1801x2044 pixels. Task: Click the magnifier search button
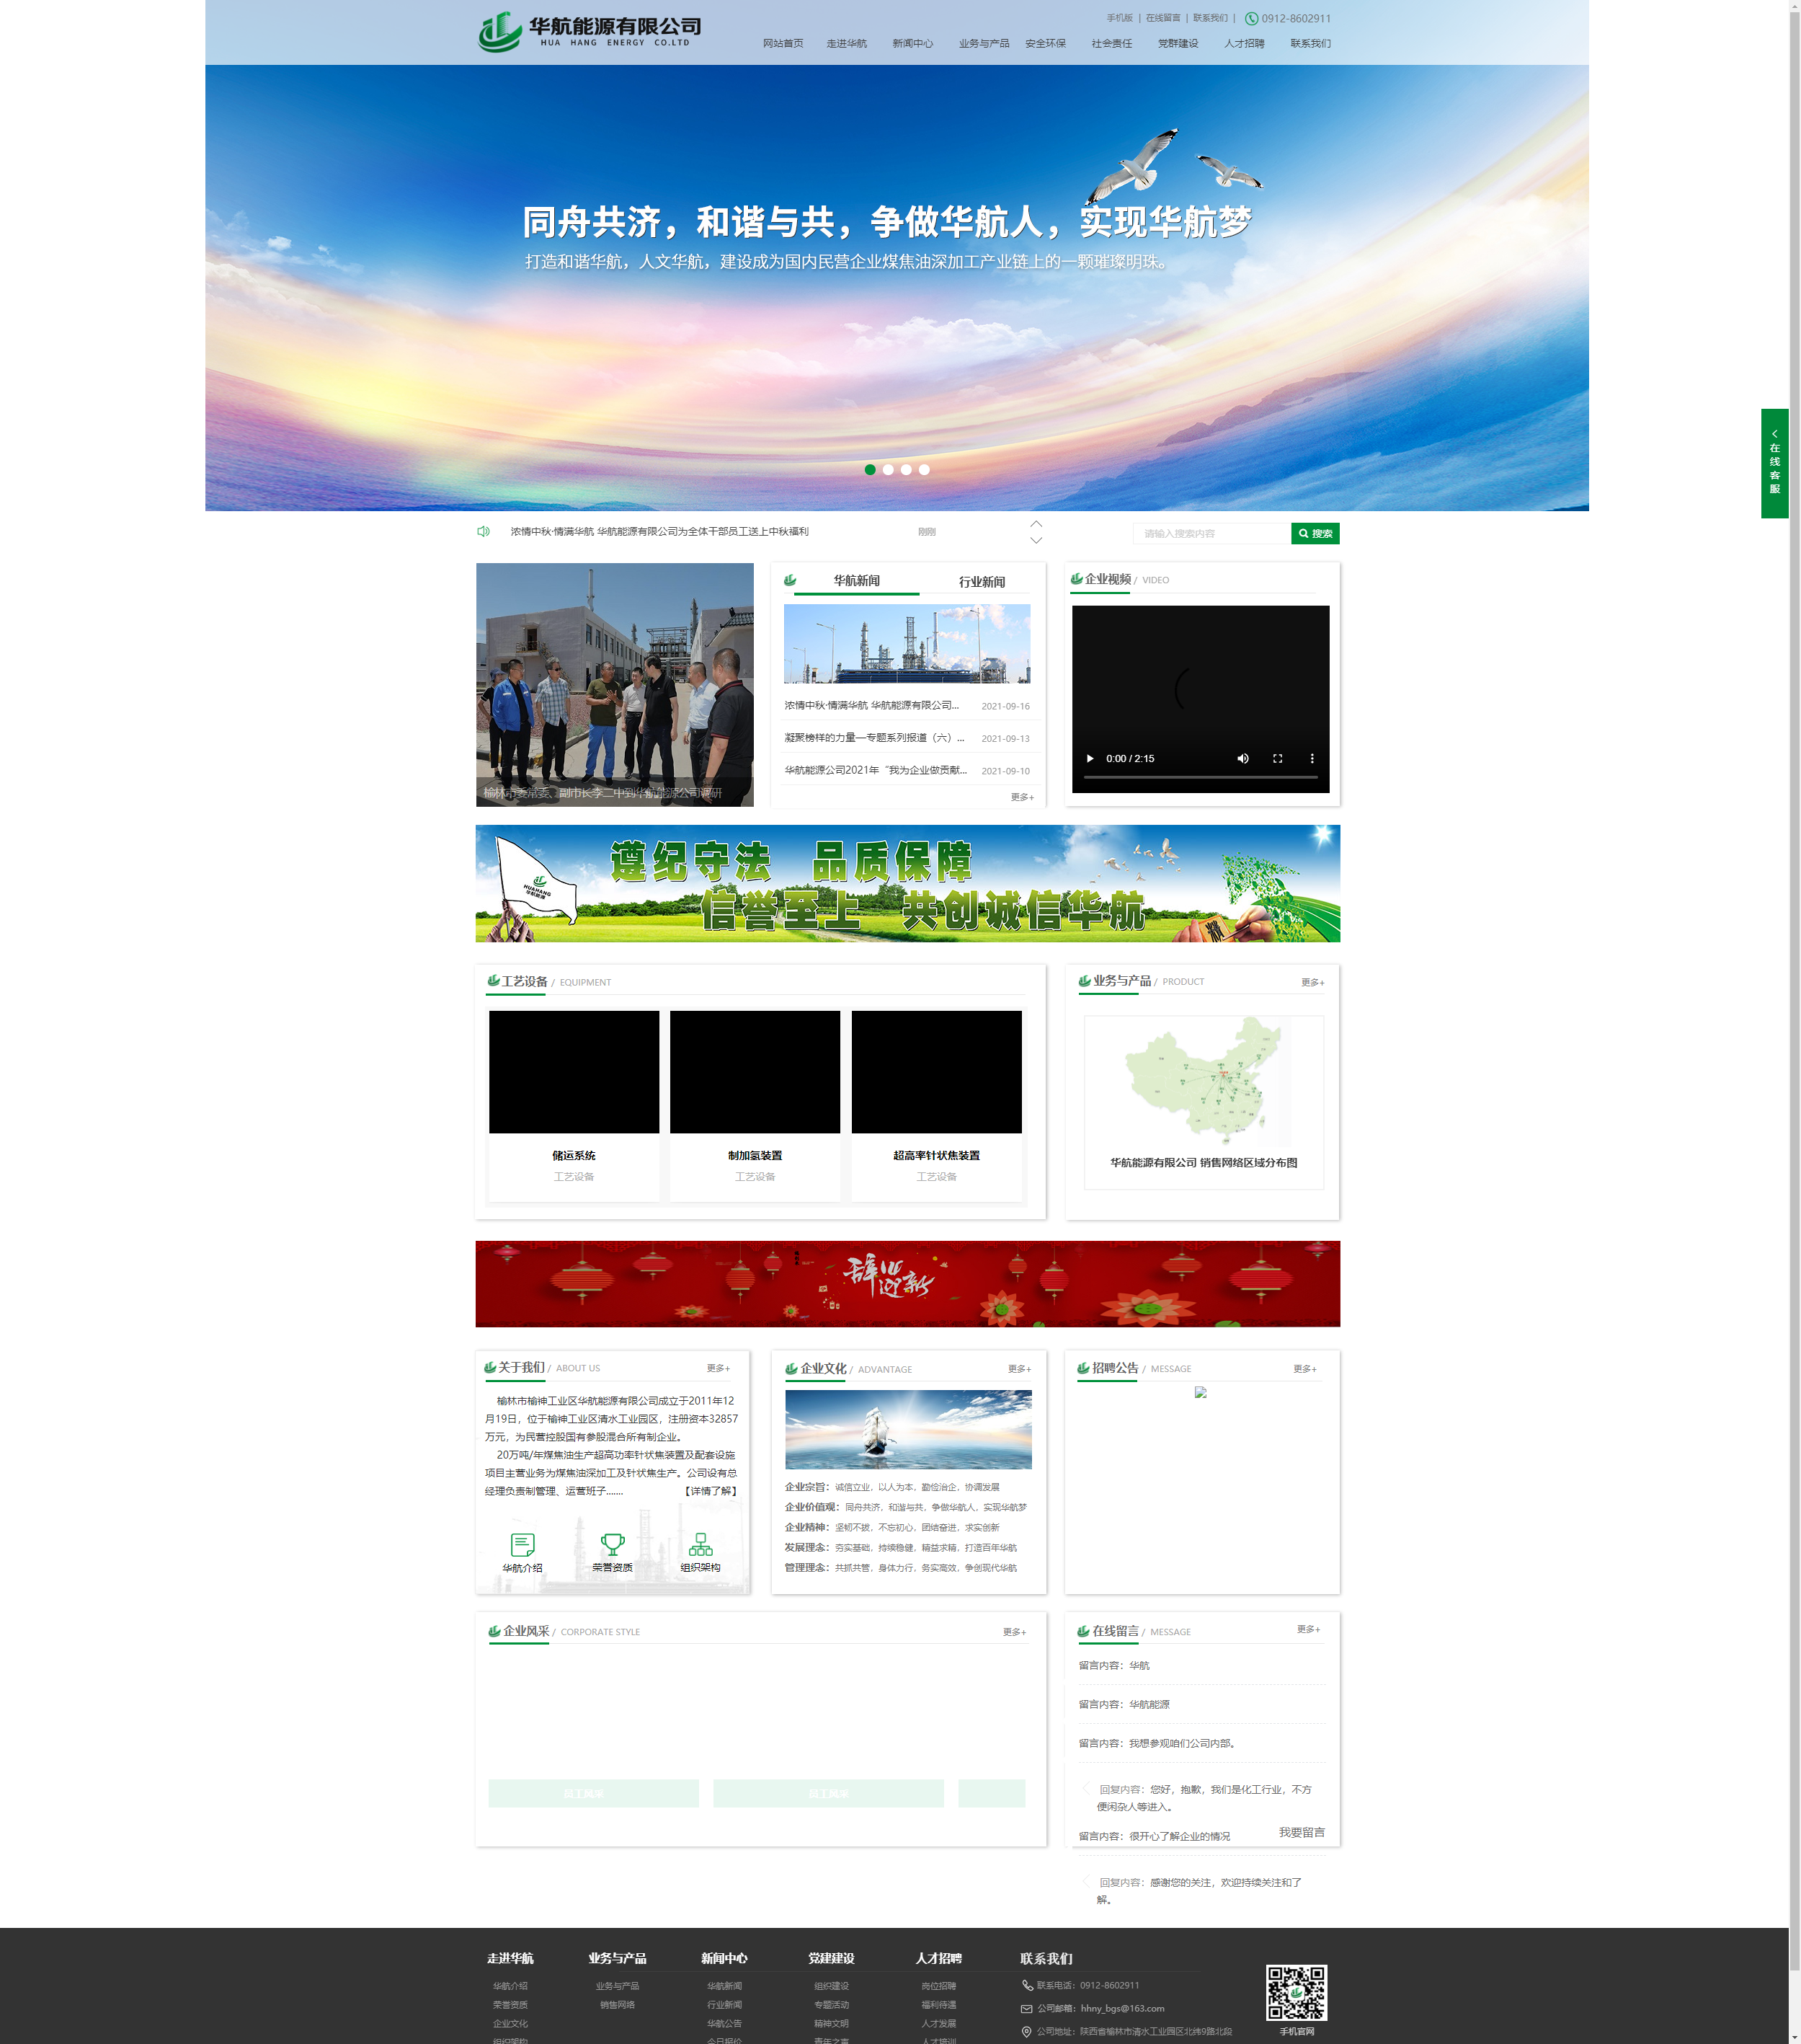click(x=1315, y=533)
